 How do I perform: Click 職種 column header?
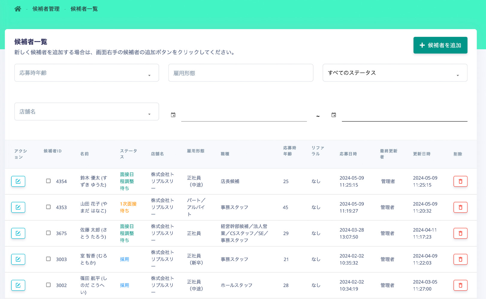point(225,154)
